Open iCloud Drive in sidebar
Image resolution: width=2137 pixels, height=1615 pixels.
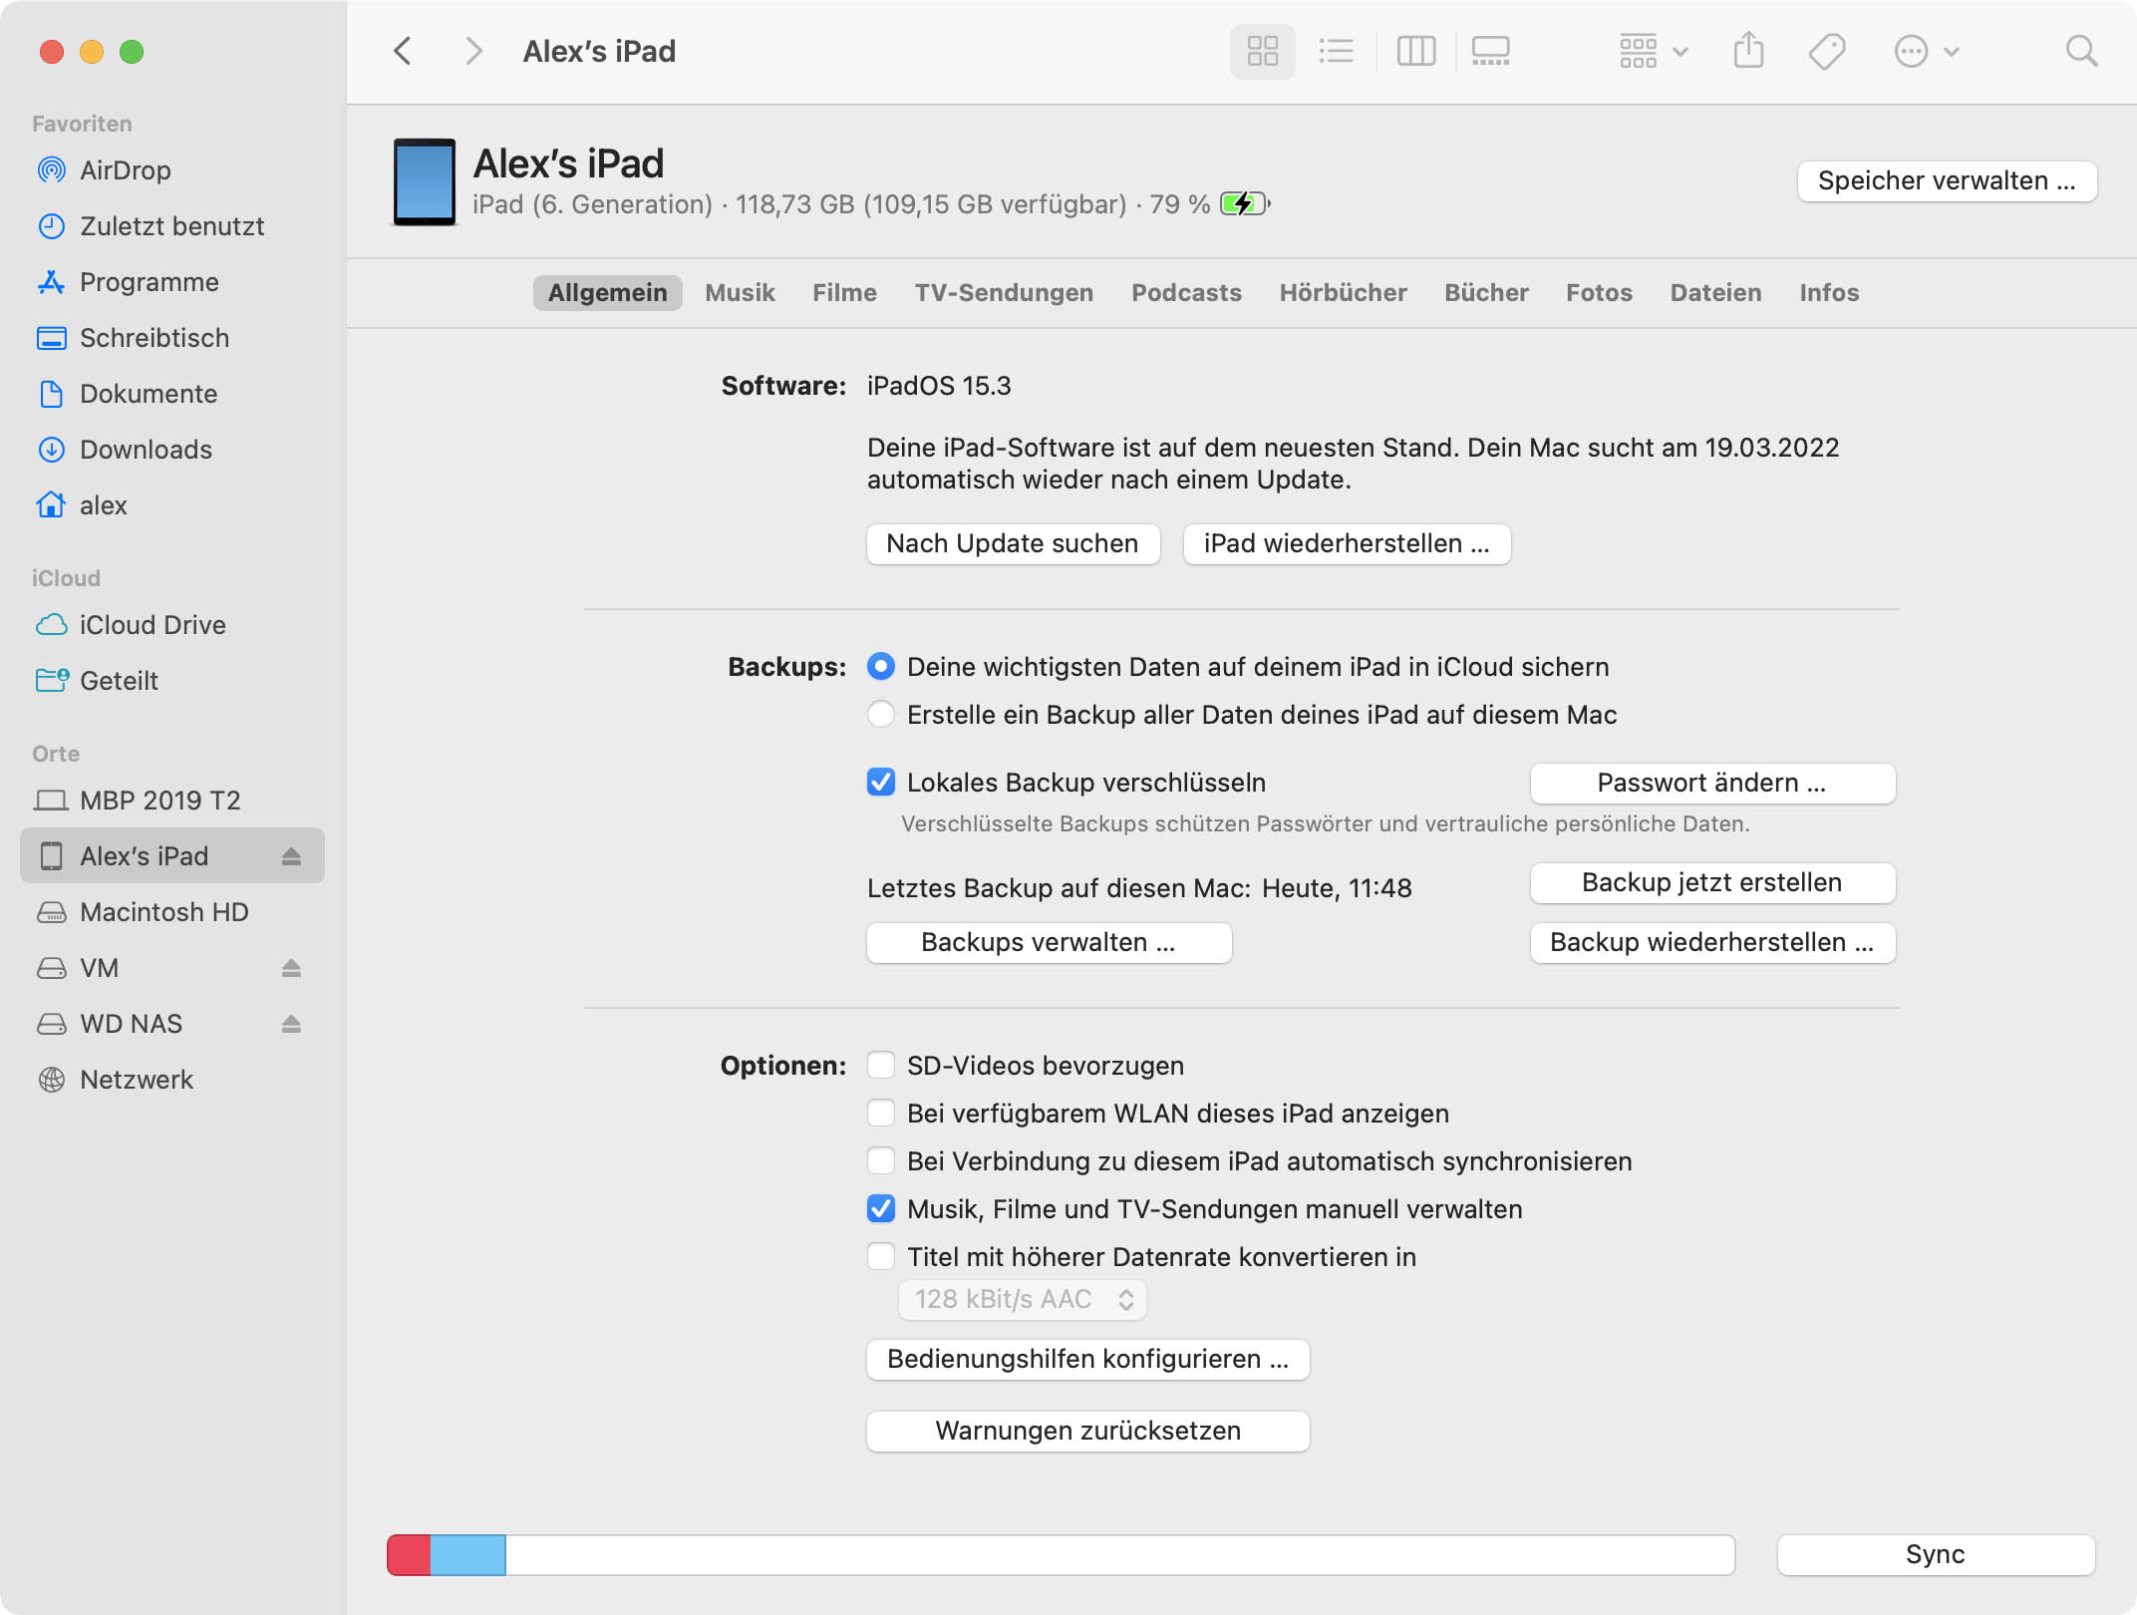coord(172,625)
